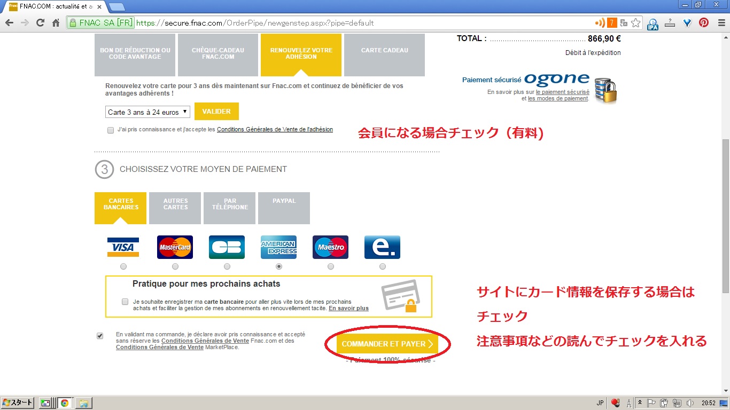Click the MasterCard logo
The image size is (730, 410).
coord(175,247)
